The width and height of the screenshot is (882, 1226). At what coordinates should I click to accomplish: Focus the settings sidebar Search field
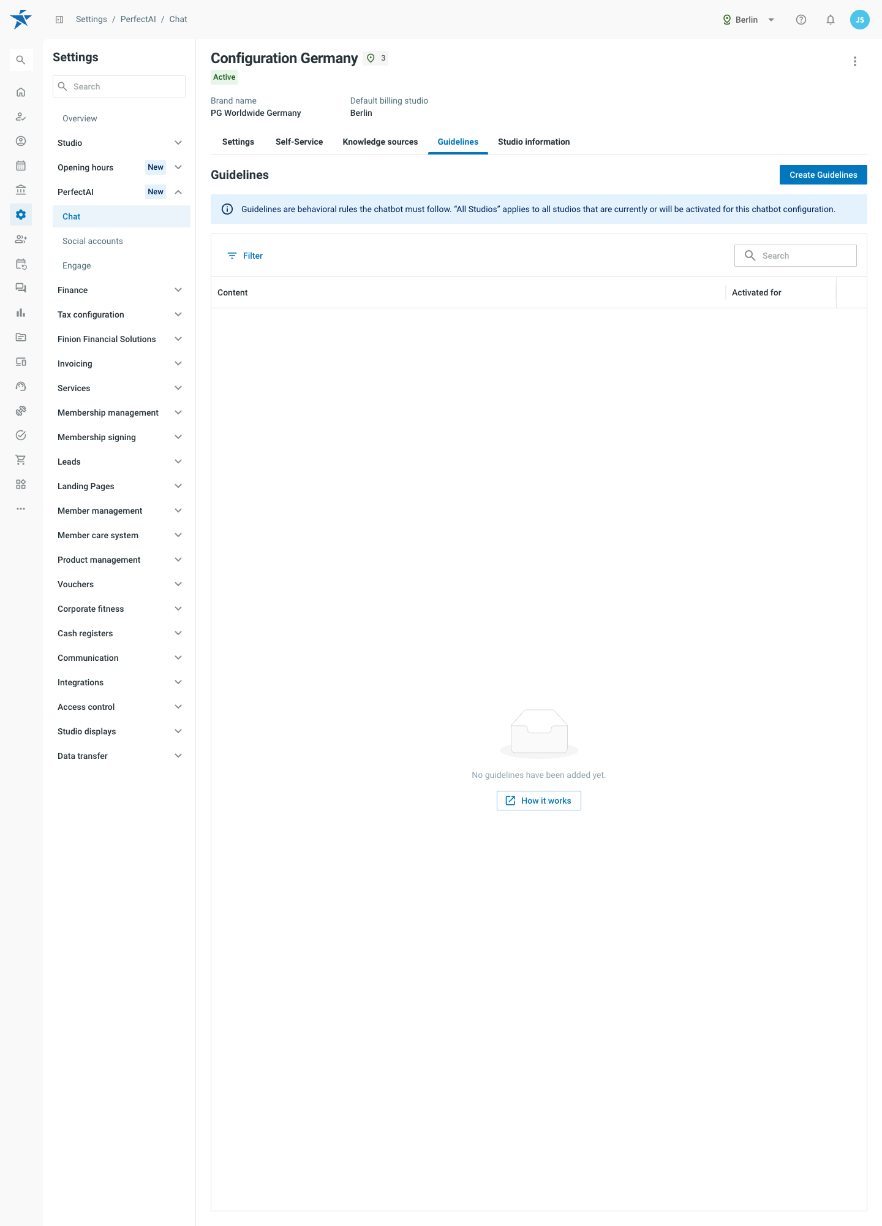click(x=119, y=86)
